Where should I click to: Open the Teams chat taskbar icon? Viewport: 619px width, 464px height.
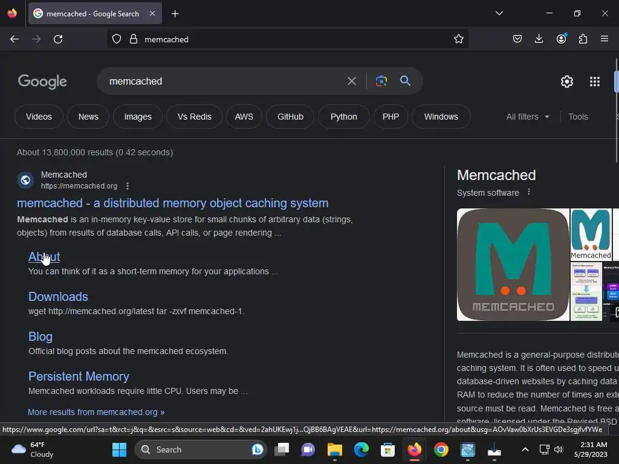click(308, 449)
